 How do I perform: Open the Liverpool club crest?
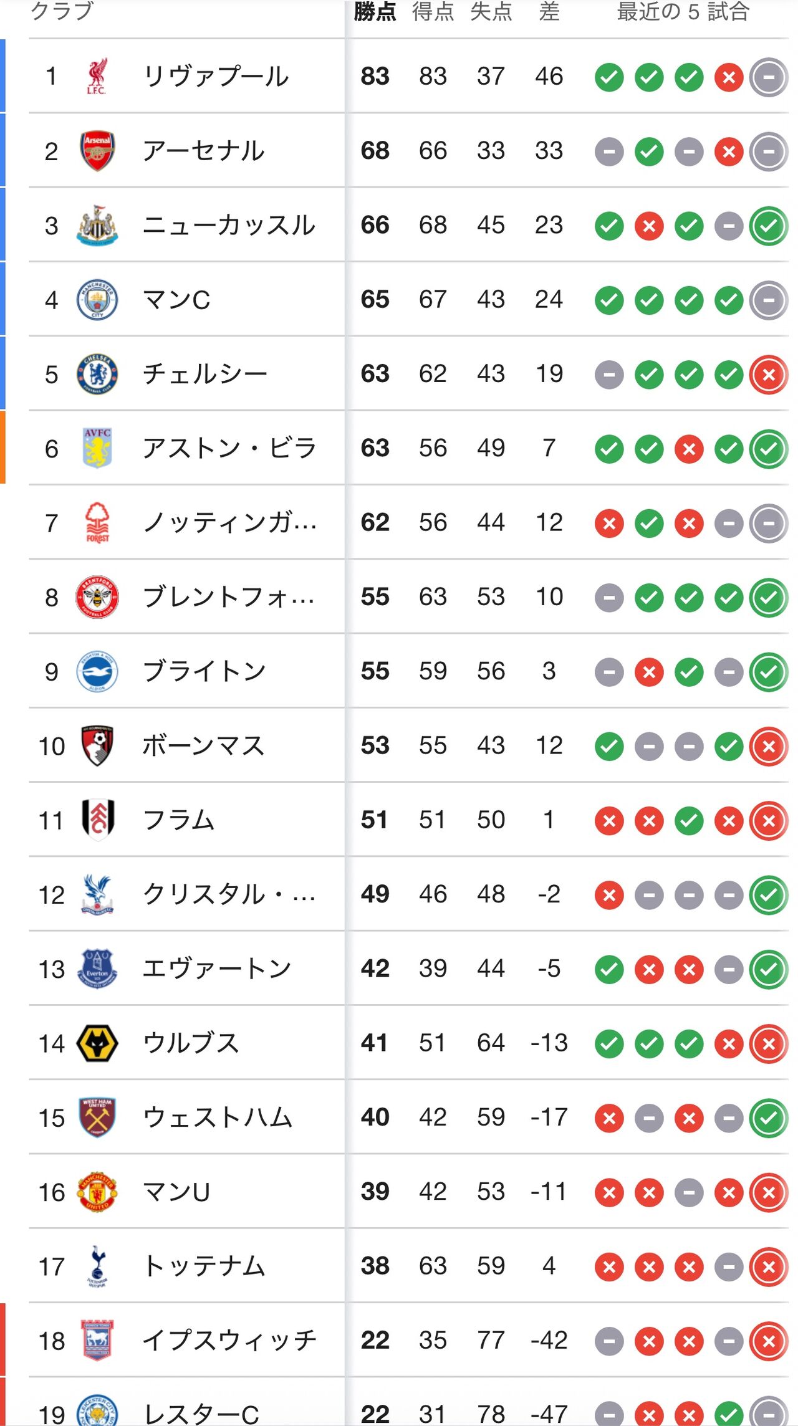97,77
